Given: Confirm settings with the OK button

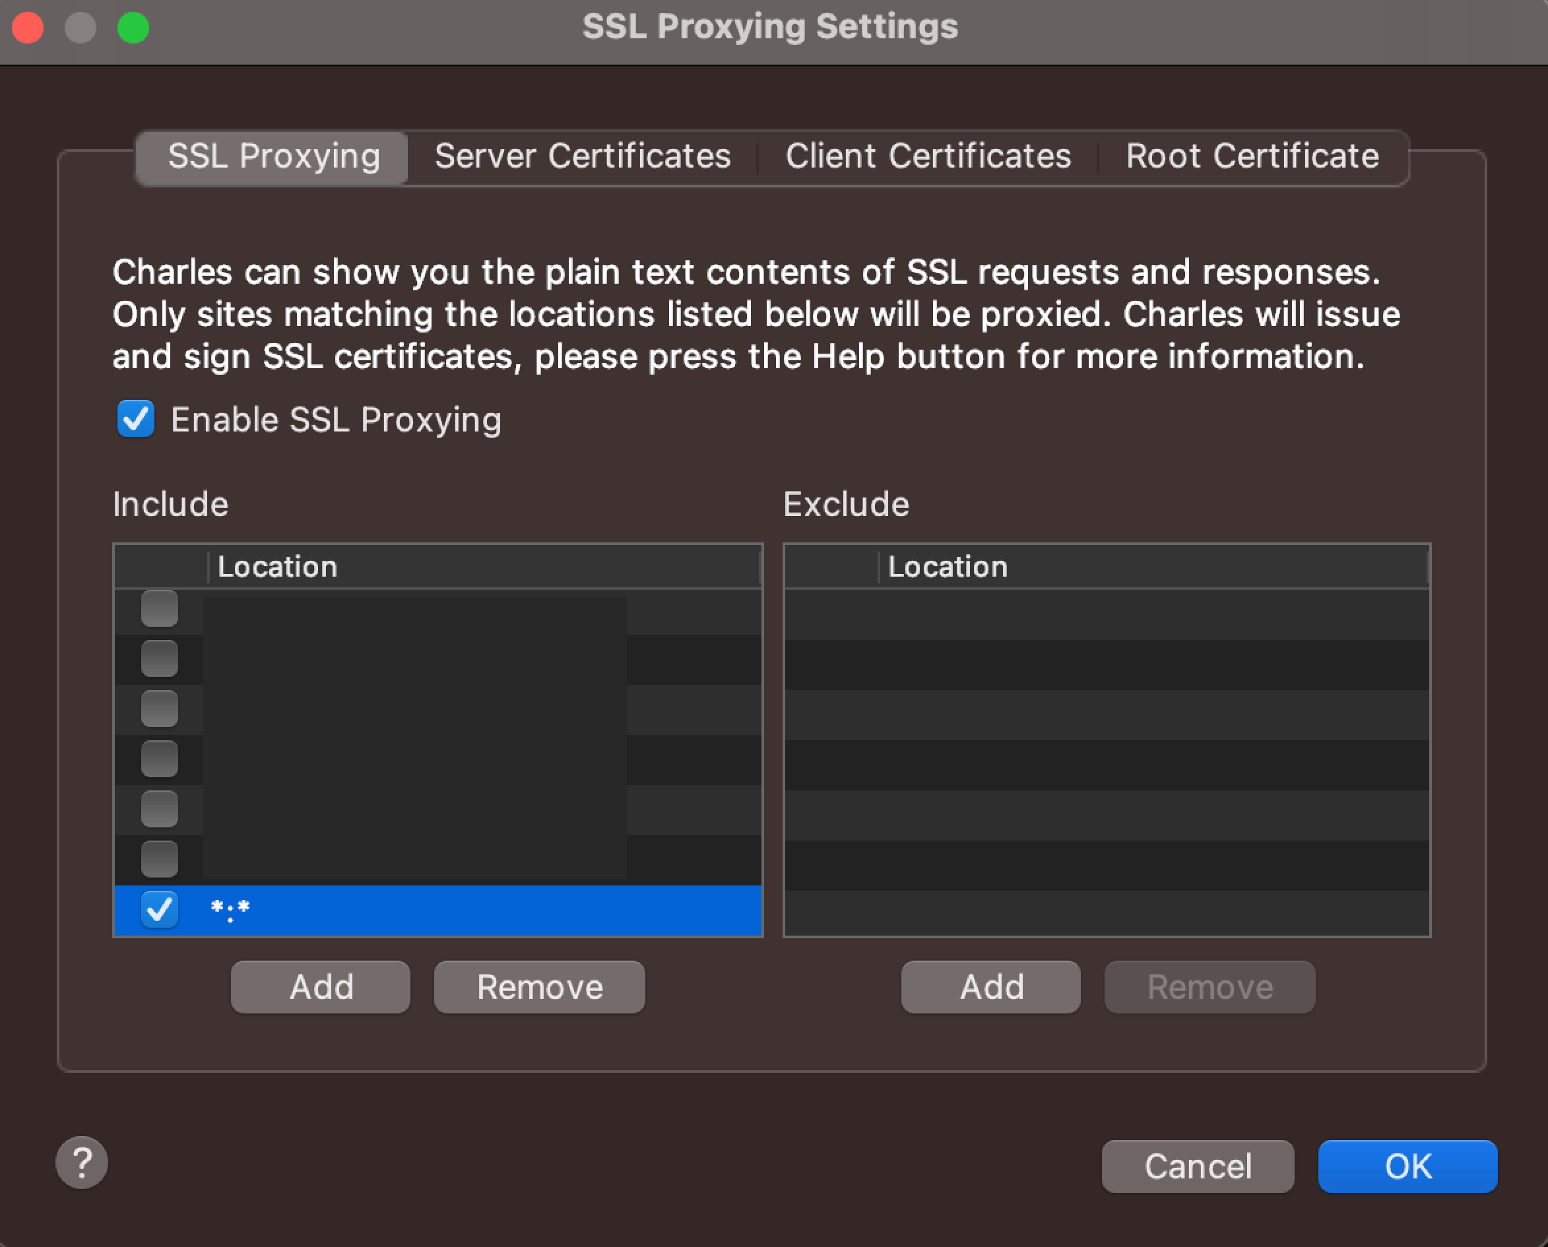Looking at the screenshot, I should point(1408,1167).
